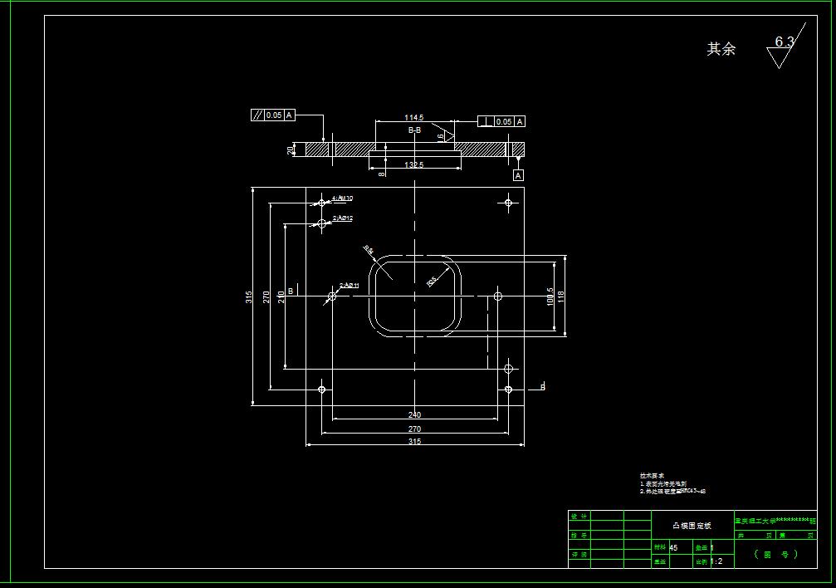Select technical requirement line 2 about hardness
Image resolution: width=836 pixels, height=588 pixels.
pyautogui.click(x=672, y=492)
